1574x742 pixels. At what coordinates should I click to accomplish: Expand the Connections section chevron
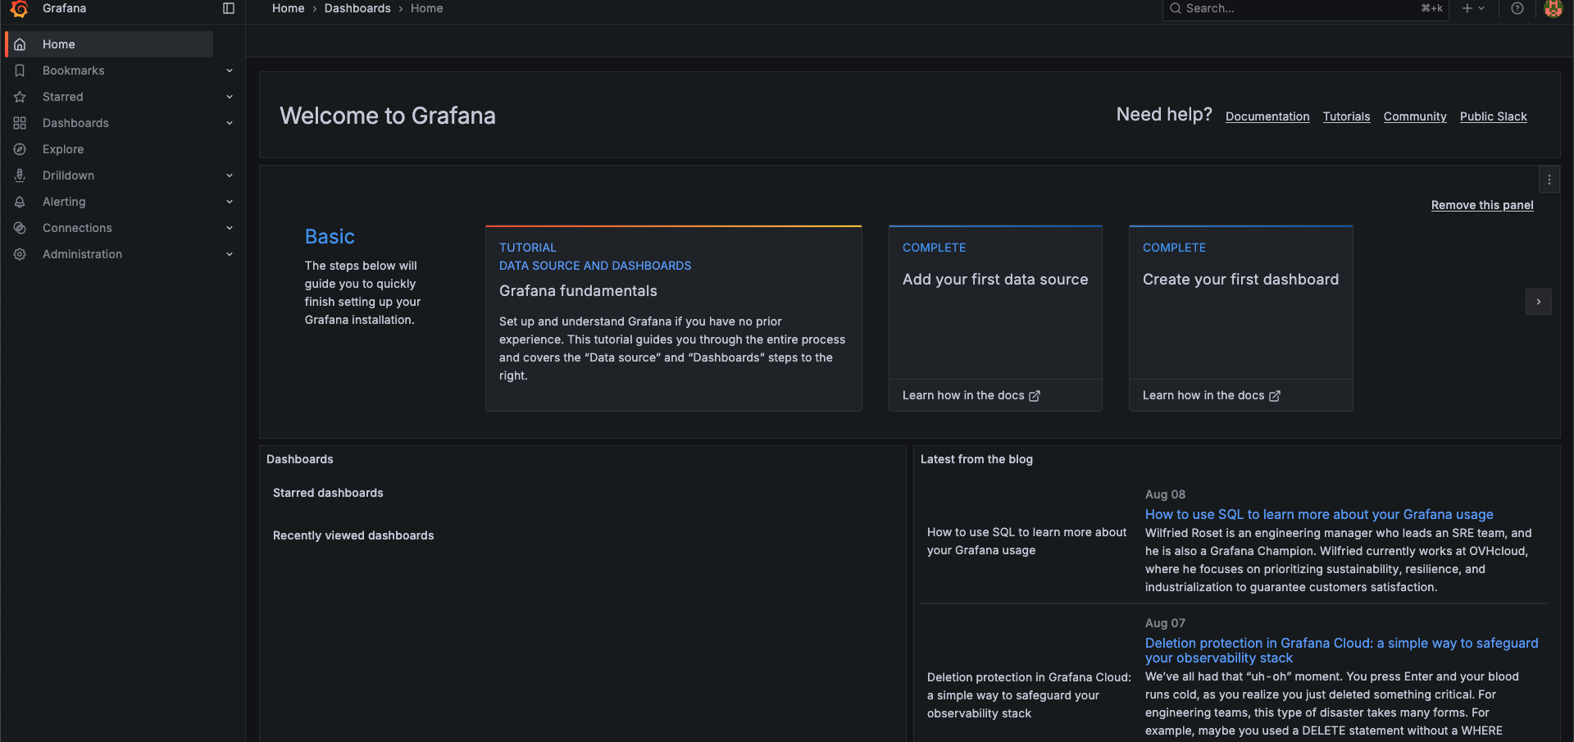(230, 228)
